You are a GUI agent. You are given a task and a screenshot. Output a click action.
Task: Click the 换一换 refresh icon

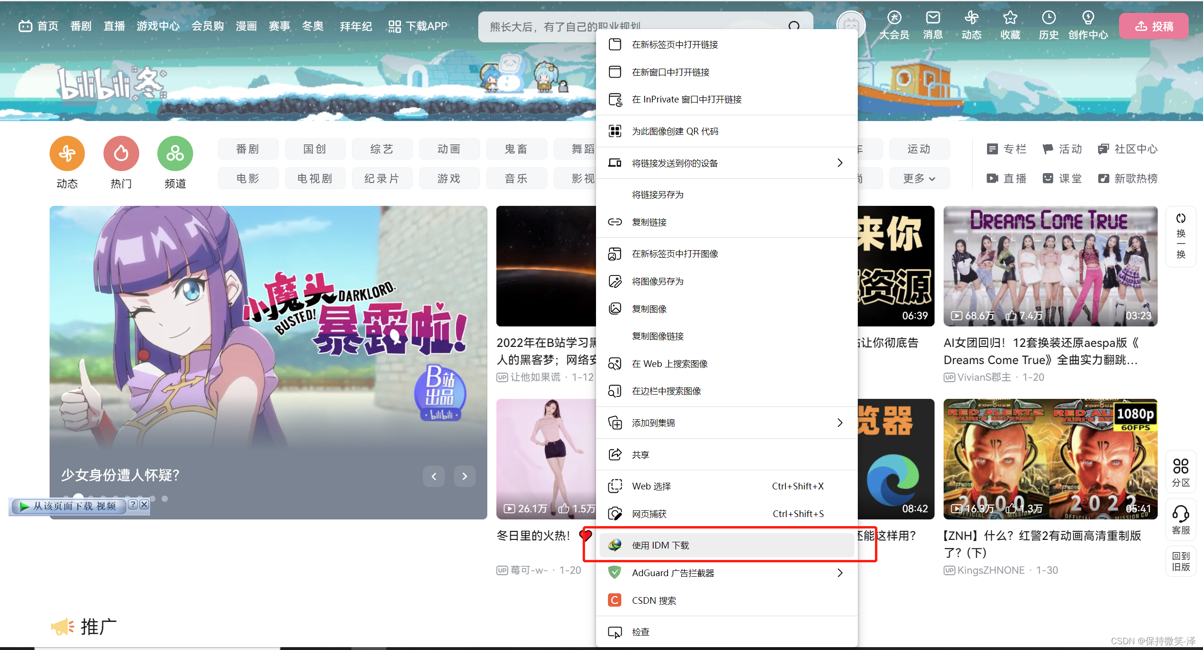[1181, 236]
